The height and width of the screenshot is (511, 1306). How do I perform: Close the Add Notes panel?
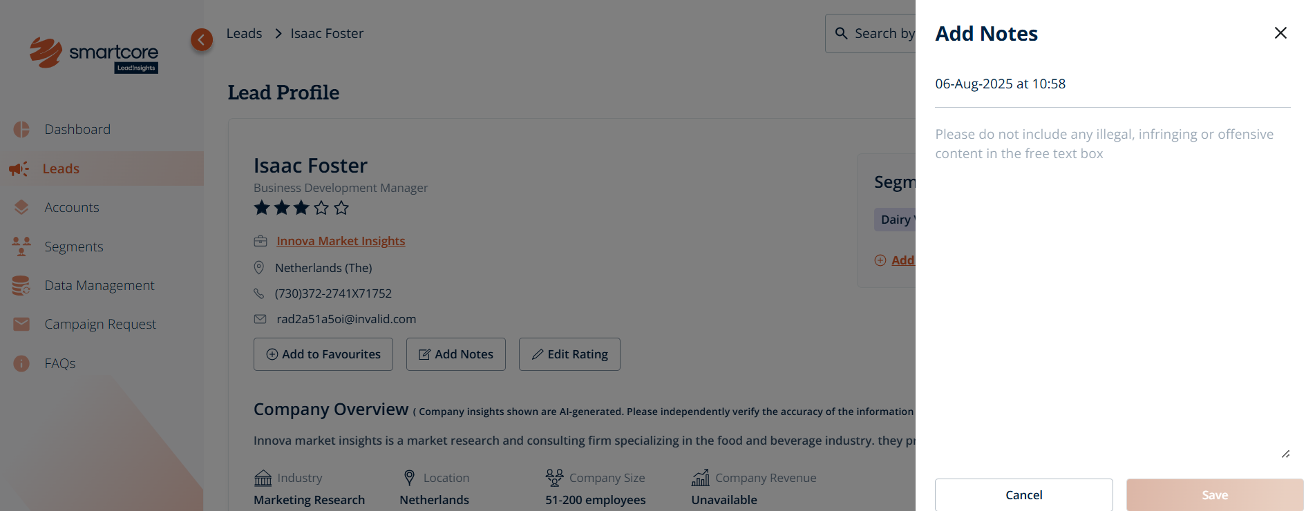[1280, 33]
